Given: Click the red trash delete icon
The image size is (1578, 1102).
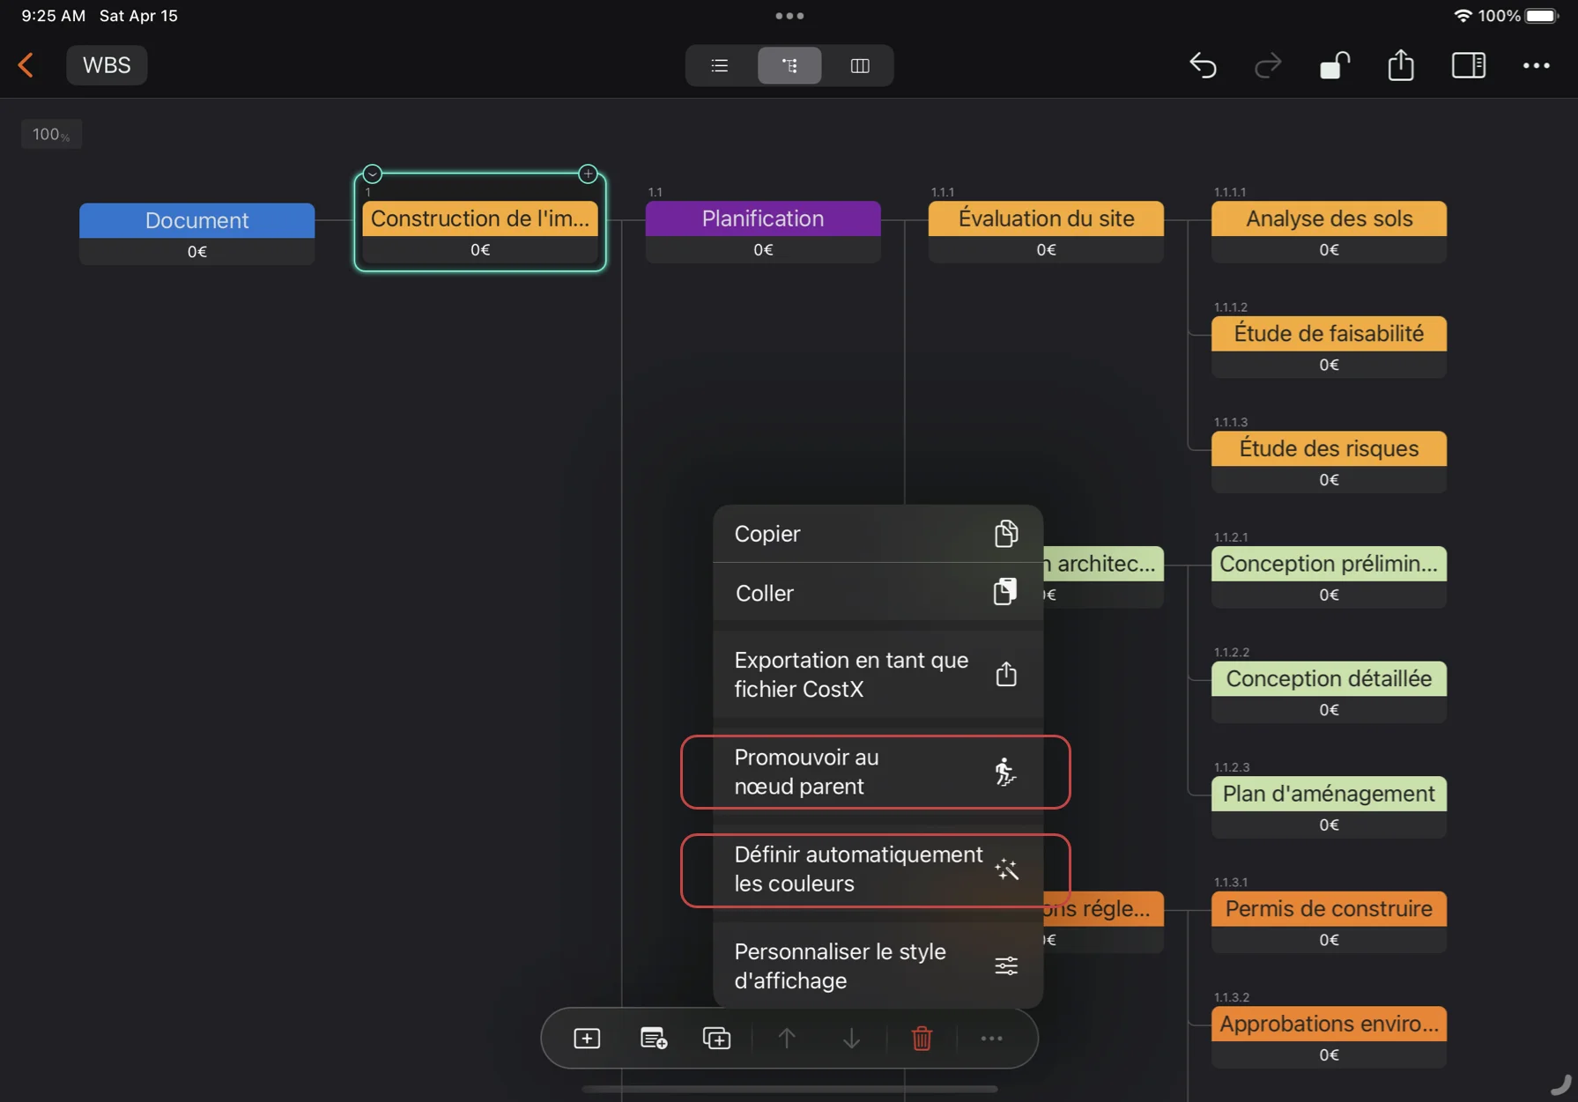Looking at the screenshot, I should (x=922, y=1039).
